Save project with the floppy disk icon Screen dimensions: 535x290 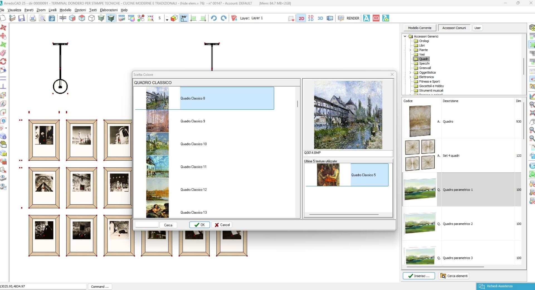[21, 18]
